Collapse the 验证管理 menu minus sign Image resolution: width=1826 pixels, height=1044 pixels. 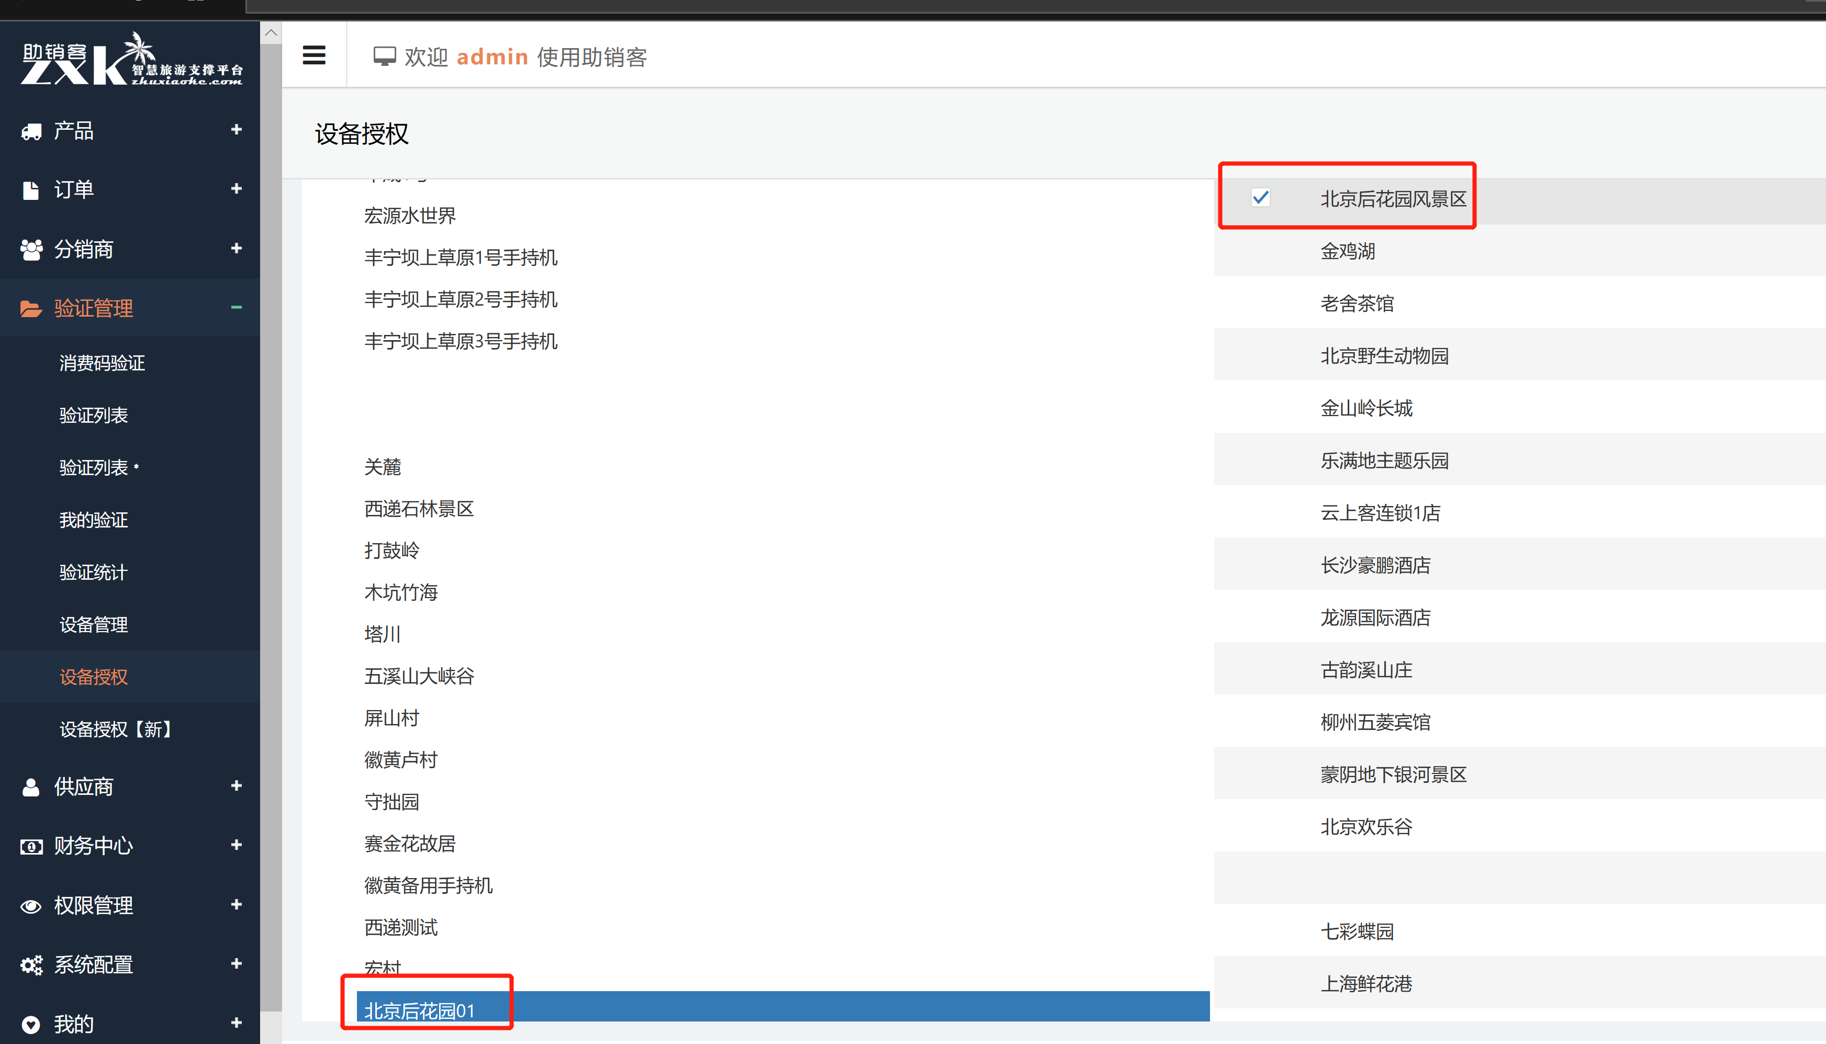pos(236,308)
